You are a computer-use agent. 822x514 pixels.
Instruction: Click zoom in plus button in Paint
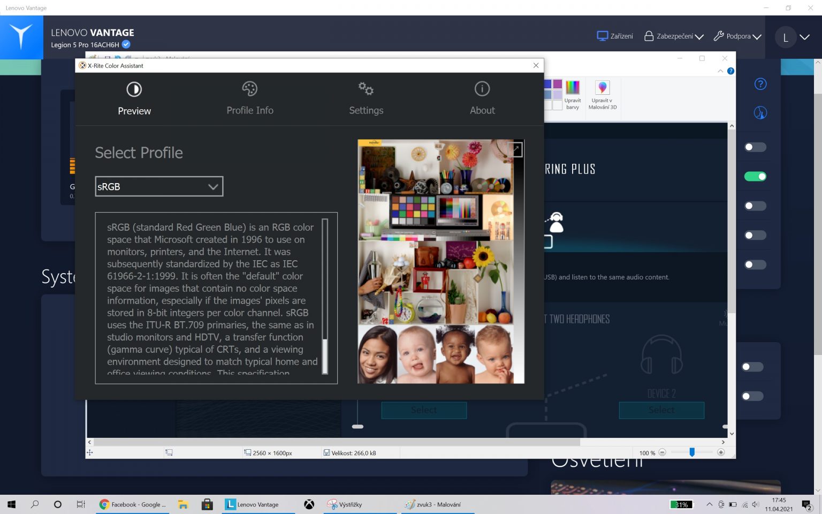(721, 452)
